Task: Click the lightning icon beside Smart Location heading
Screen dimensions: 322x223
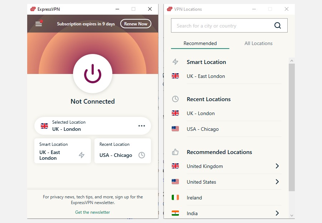Action: [175, 61]
